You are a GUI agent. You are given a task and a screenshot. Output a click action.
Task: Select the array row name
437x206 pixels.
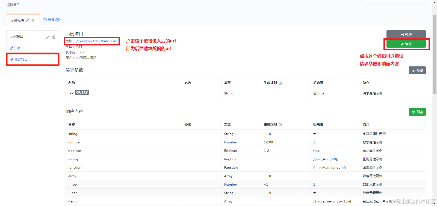click(72, 176)
